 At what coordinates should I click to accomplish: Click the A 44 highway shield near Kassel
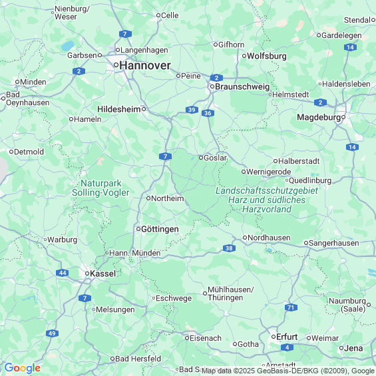pos(63,273)
